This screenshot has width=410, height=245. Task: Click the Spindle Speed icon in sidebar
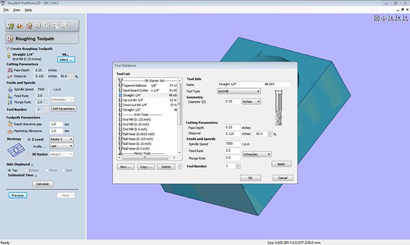pyautogui.click(x=10, y=89)
